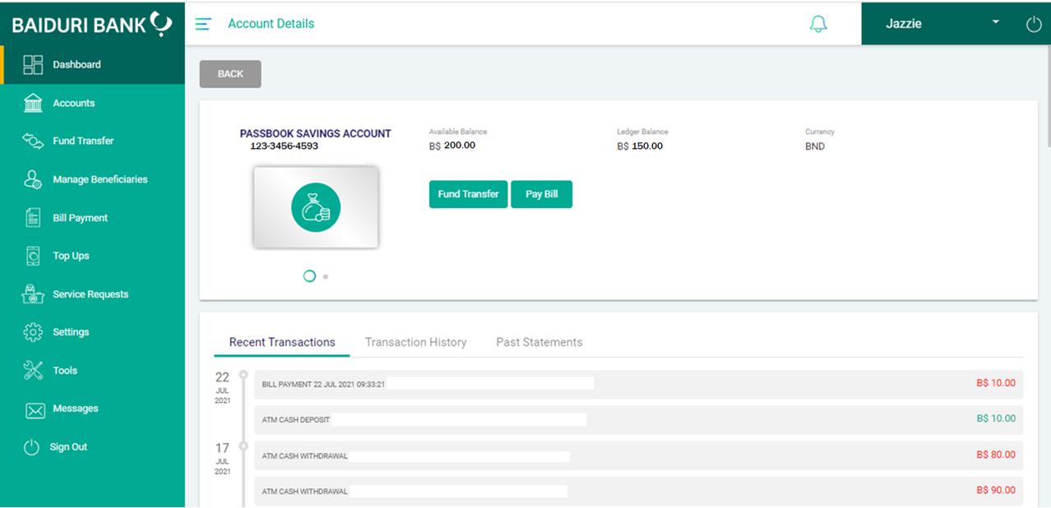Select the Top Ups icon

33,256
